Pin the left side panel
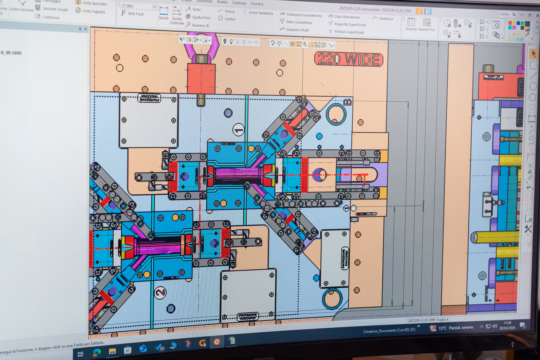 click(x=80, y=29)
